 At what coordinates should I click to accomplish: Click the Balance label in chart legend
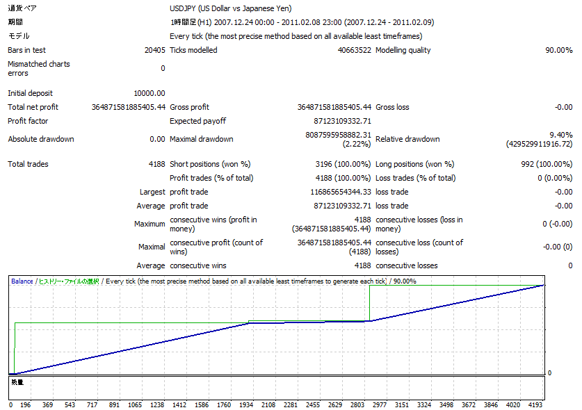[22, 281]
